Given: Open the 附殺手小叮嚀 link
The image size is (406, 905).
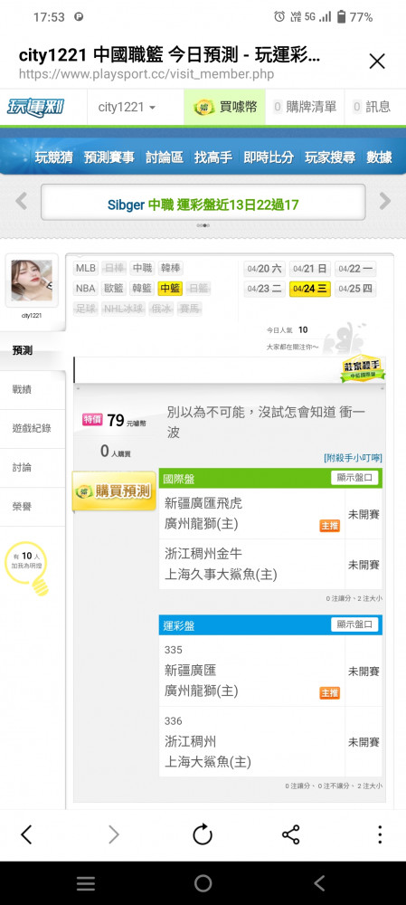Looking at the screenshot, I should [353, 458].
